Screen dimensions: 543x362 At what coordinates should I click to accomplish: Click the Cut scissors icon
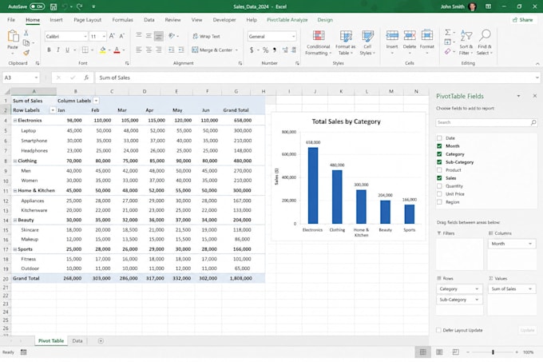click(x=26, y=33)
